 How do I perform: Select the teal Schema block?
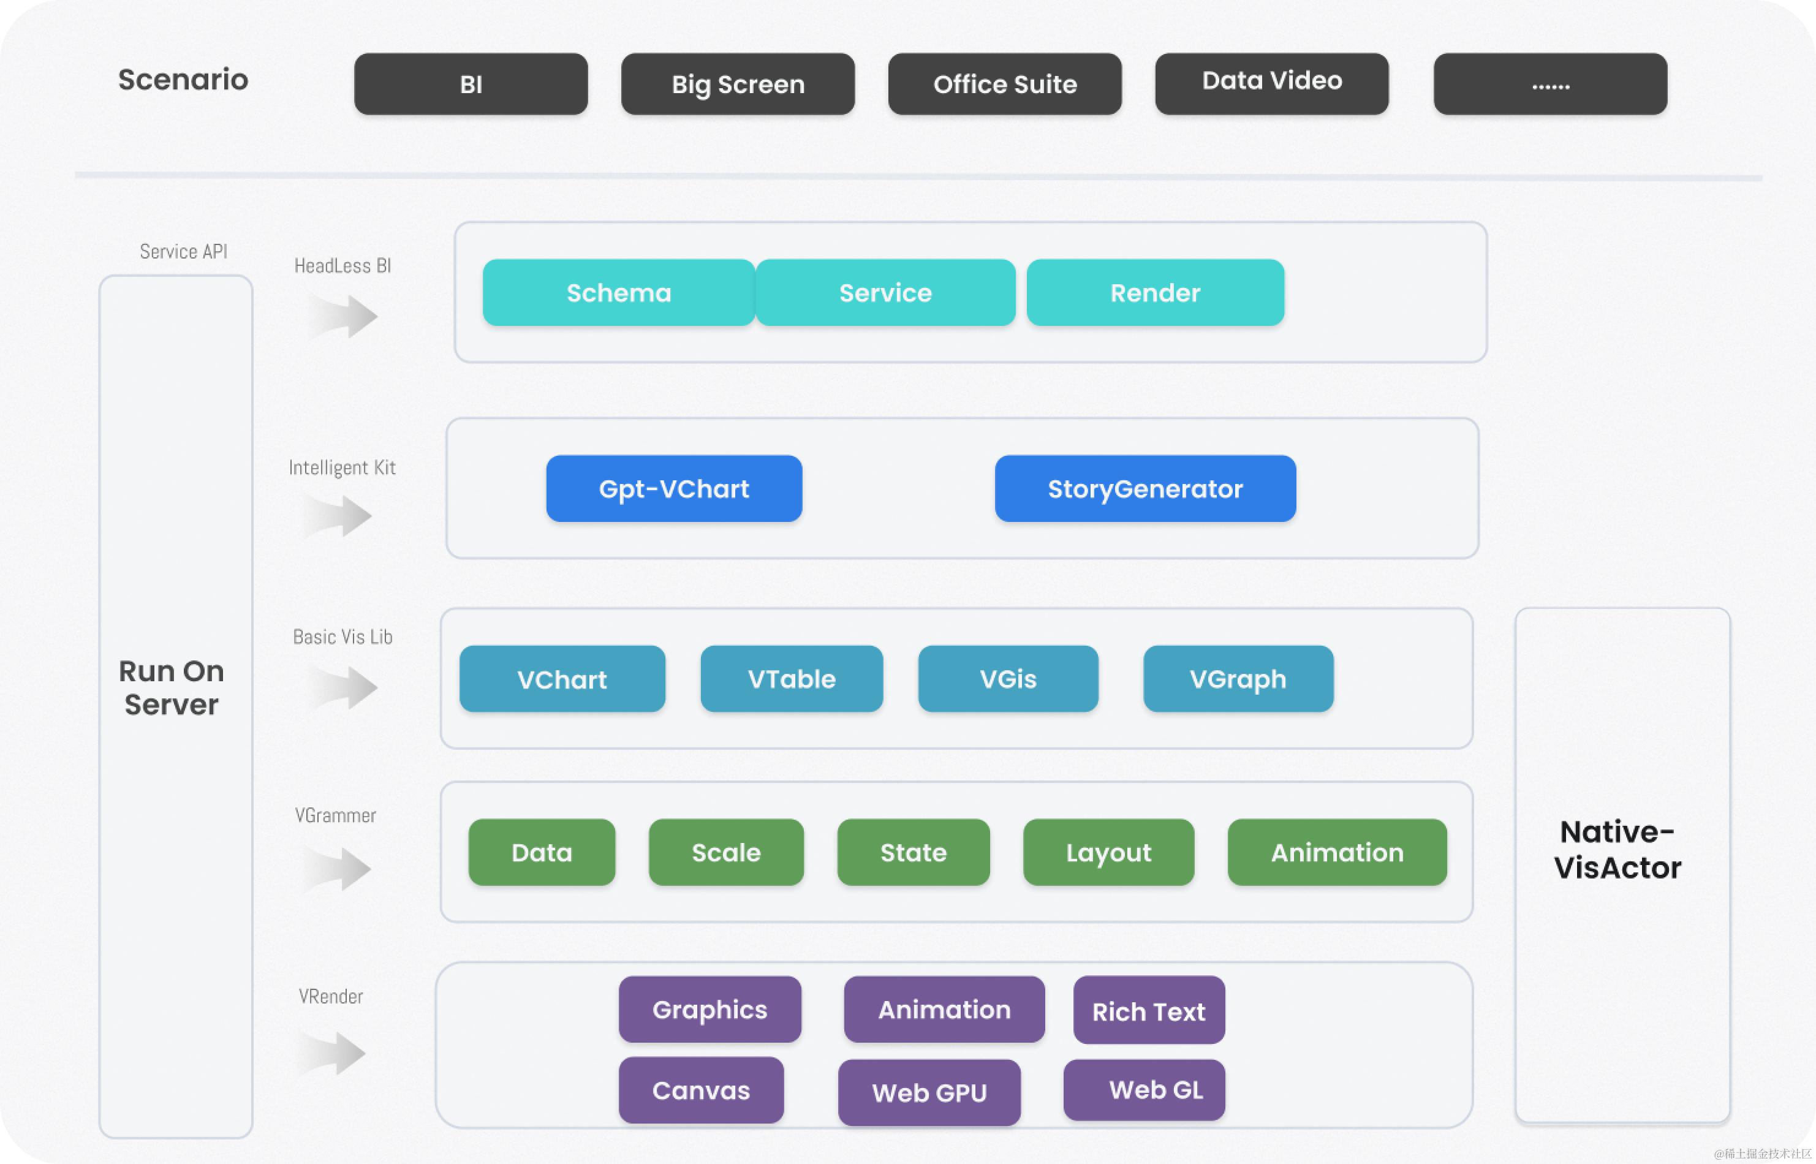[x=619, y=292]
